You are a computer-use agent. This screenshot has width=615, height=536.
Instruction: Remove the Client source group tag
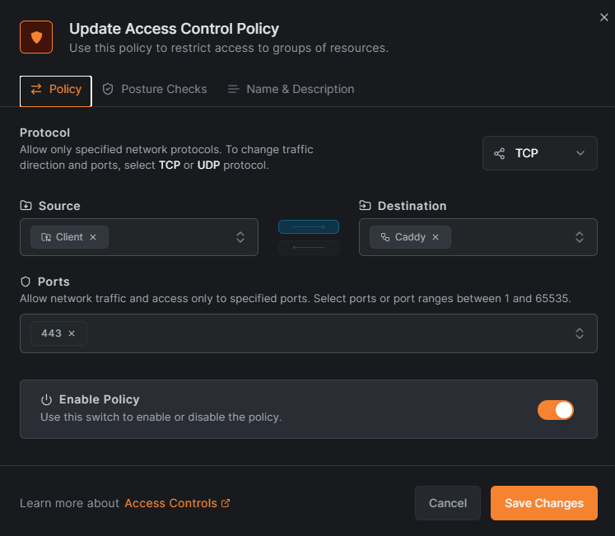click(x=93, y=237)
